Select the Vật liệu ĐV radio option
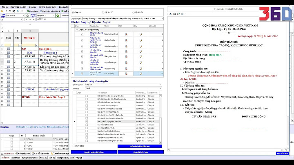 (133, 12)
